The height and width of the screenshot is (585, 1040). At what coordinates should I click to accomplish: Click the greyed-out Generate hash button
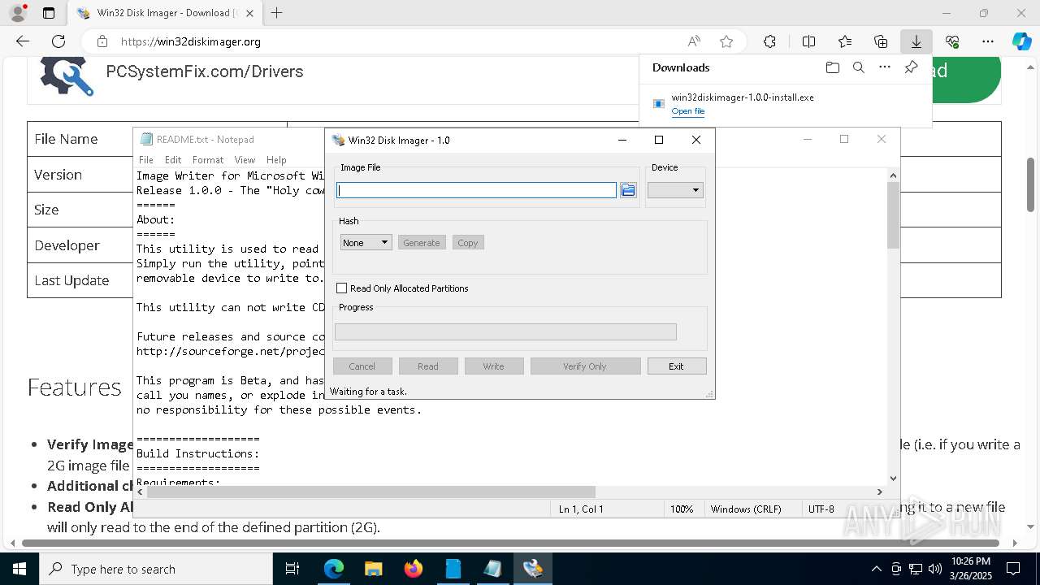(422, 242)
